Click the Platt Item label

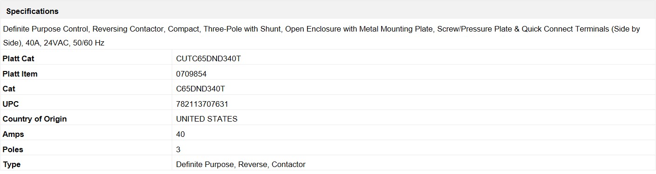[20, 74]
